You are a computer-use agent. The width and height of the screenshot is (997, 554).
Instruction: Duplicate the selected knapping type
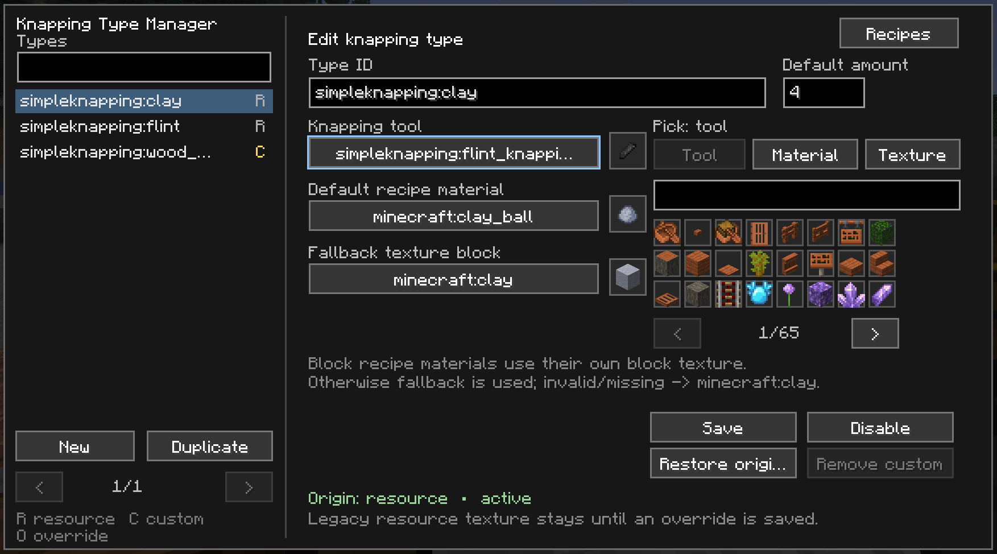(210, 446)
